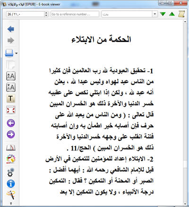The height and width of the screenshot is (207, 189).
Task: Open the dropdown arrow beside the open ebook icon
Action: coord(16,53)
